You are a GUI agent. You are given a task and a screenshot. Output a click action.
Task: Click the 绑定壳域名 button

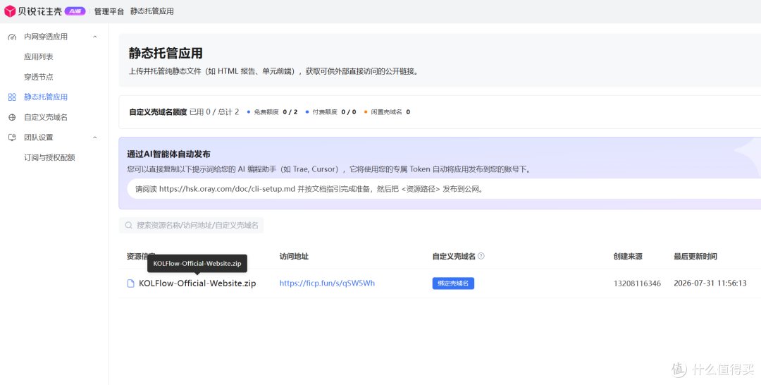(x=453, y=283)
